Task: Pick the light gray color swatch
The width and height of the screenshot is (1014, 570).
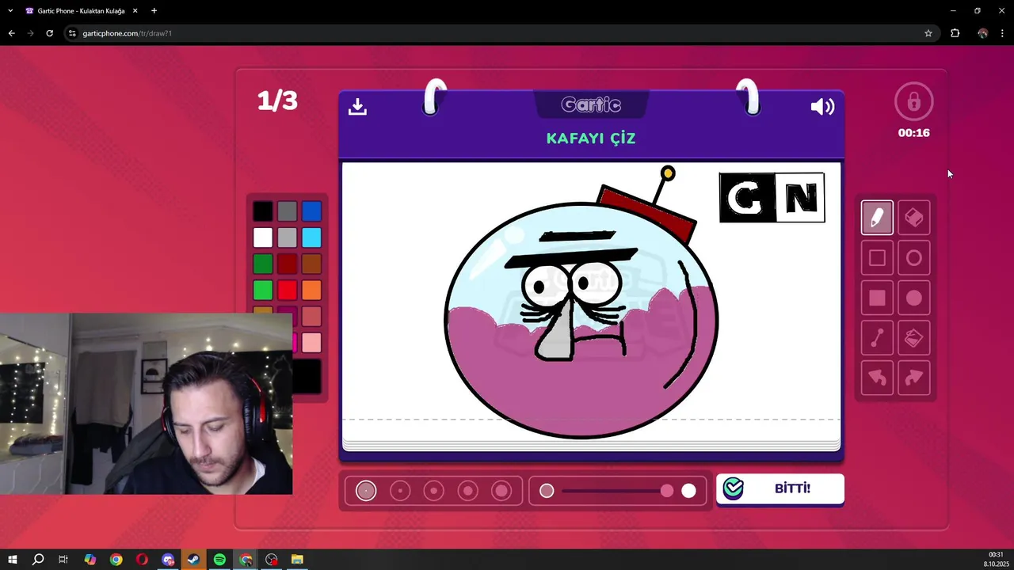Action: click(x=287, y=237)
